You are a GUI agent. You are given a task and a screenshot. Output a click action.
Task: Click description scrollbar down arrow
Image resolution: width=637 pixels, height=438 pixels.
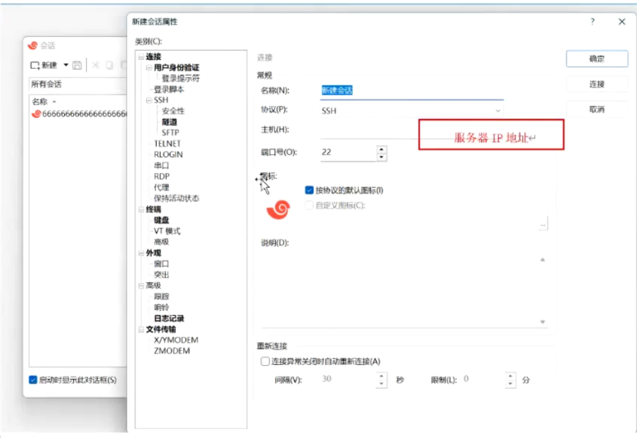coord(543,322)
